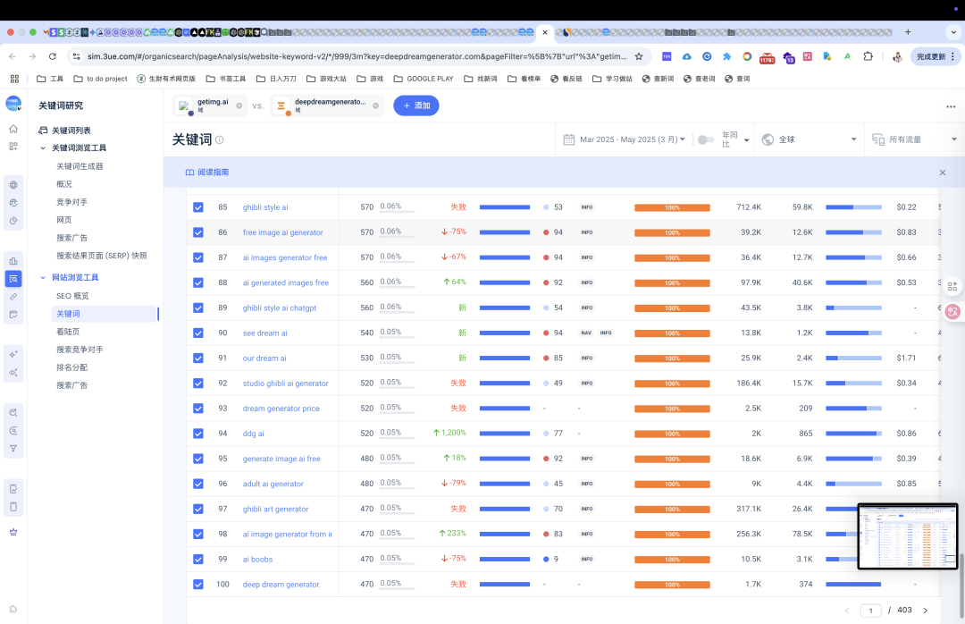Image resolution: width=965 pixels, height=624 pixels.
Task: Open the browser extensions puzzle icon
Action: click(868, 56)
